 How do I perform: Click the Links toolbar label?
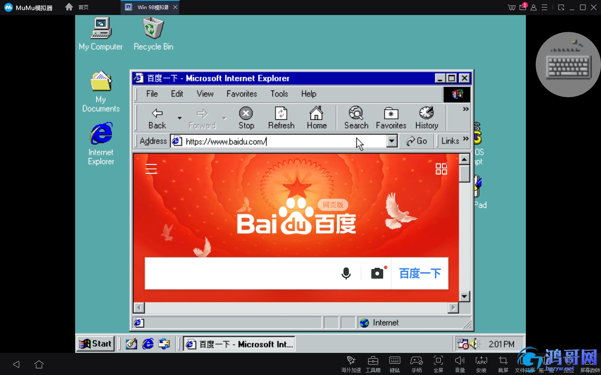pos(450,141)
